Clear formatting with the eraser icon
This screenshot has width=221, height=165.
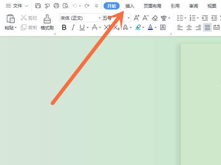tap(155, 18)
